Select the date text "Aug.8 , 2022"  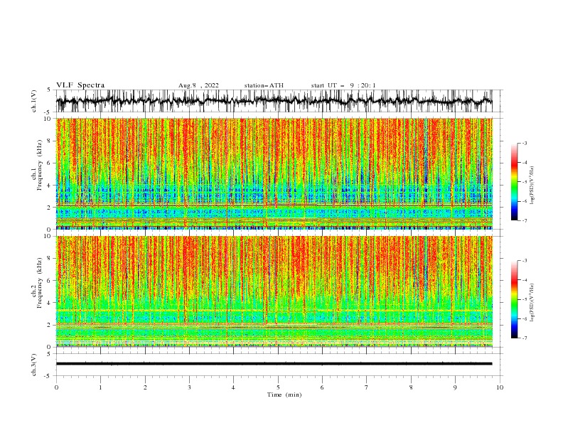click(x=198, y=85)
